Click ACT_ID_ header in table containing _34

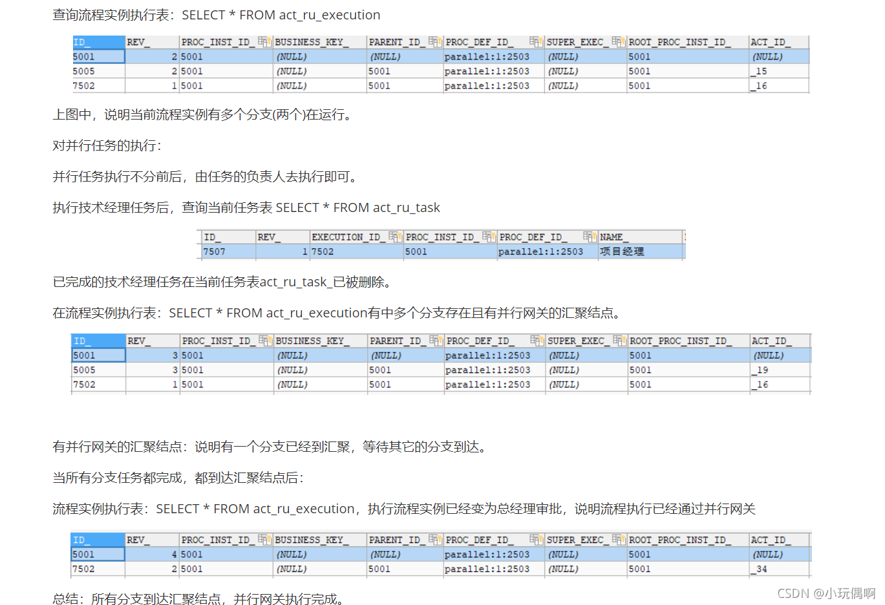pyautogui.click(x=780, y=540)
